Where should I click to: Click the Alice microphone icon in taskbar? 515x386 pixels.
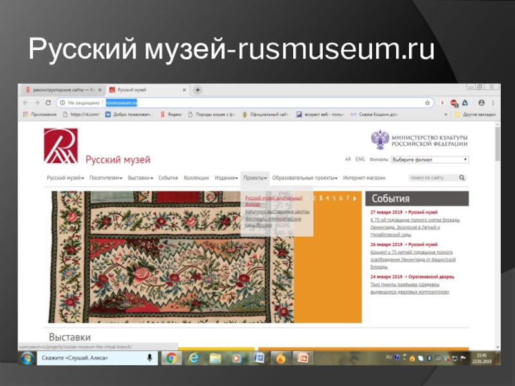(x=149, y=358)
